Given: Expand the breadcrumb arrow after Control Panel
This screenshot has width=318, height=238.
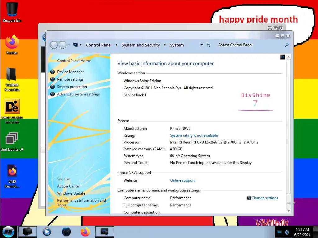Looking at the screenshot, I should pos(116,45).
